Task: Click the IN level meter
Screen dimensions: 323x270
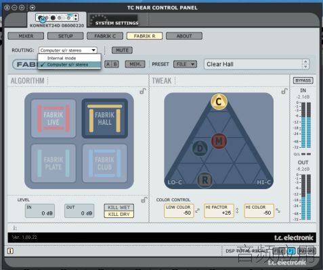Action: [306, 125]
